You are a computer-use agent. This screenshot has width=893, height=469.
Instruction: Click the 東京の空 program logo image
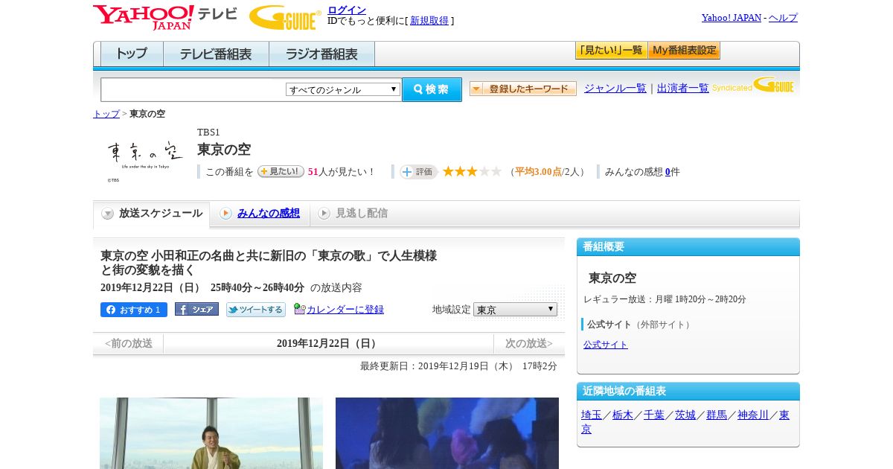tap(145, 159)
